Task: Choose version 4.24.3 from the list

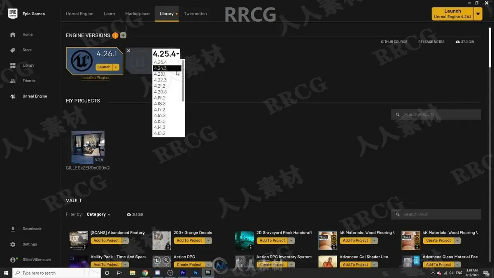Action: coord(167,68)
